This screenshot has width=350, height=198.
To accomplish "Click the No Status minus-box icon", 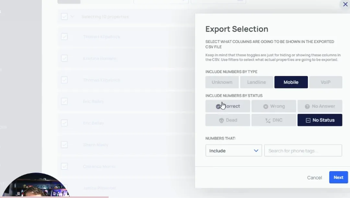I will (x=308, y=120).
